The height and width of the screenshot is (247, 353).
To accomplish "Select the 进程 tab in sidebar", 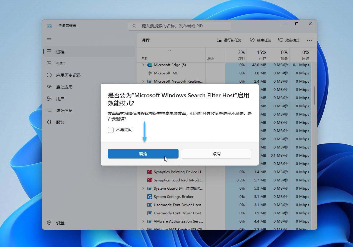I will coord(60,52).
